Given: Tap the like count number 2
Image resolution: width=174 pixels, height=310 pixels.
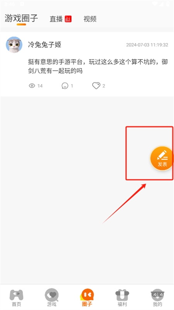Looking at the screenshot, I should pyautogui.click(x=104, y=86).
